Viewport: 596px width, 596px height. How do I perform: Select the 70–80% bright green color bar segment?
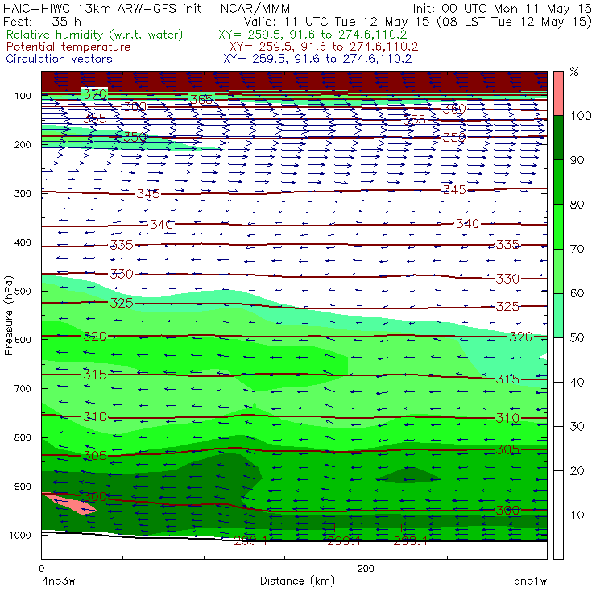coord(558,226)
